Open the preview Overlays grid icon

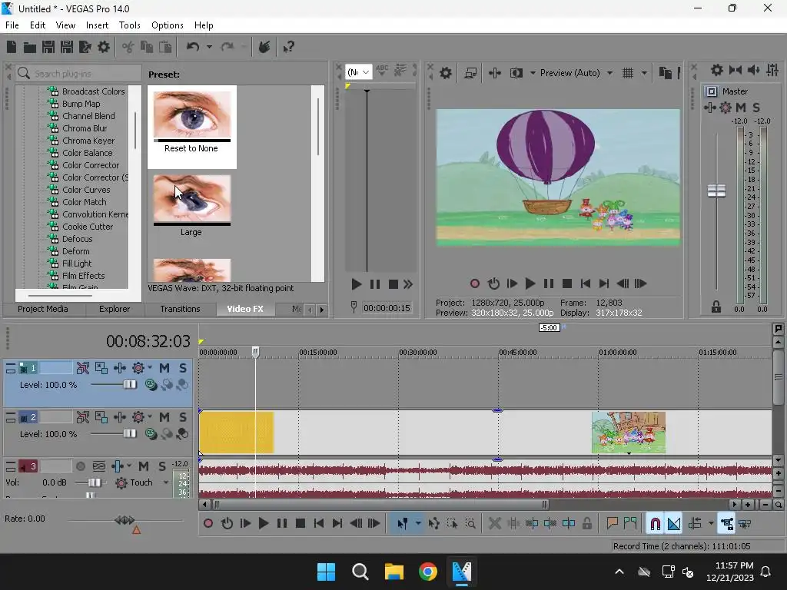pyautogui.click(x=628, y=73)
